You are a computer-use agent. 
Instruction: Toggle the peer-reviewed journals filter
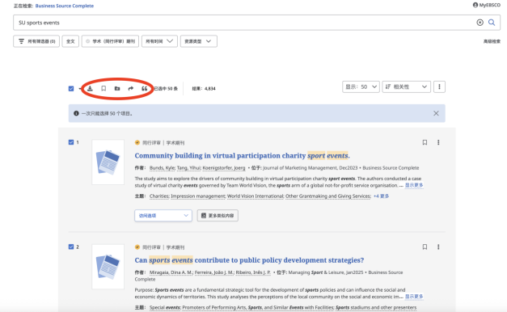point(110,41)
